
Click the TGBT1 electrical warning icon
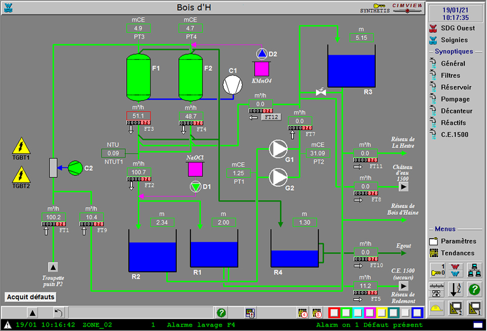point(21,145)
